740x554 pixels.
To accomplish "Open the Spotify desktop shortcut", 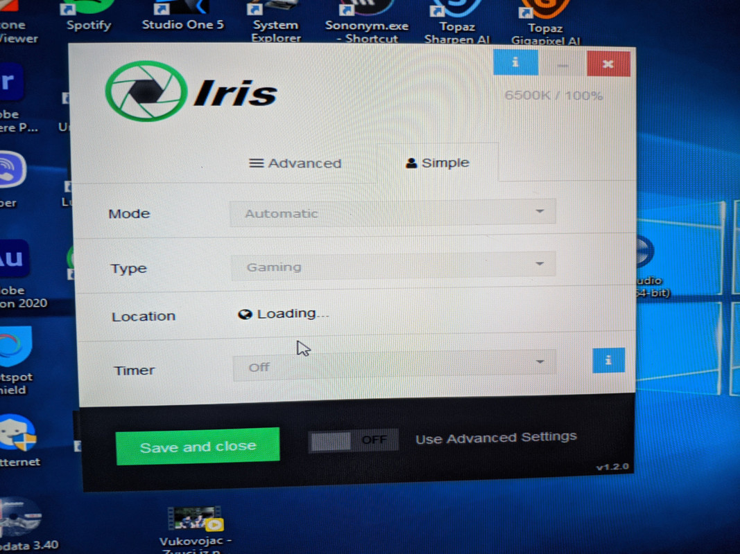I will click(88, 17).
